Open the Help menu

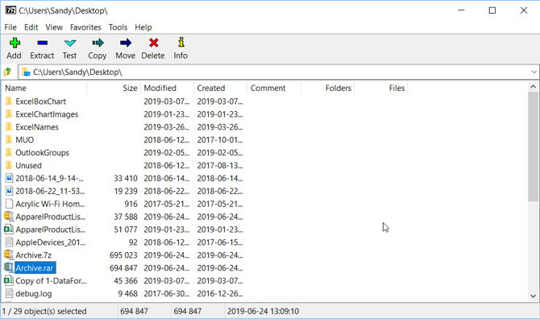click(x=143, y=27)
